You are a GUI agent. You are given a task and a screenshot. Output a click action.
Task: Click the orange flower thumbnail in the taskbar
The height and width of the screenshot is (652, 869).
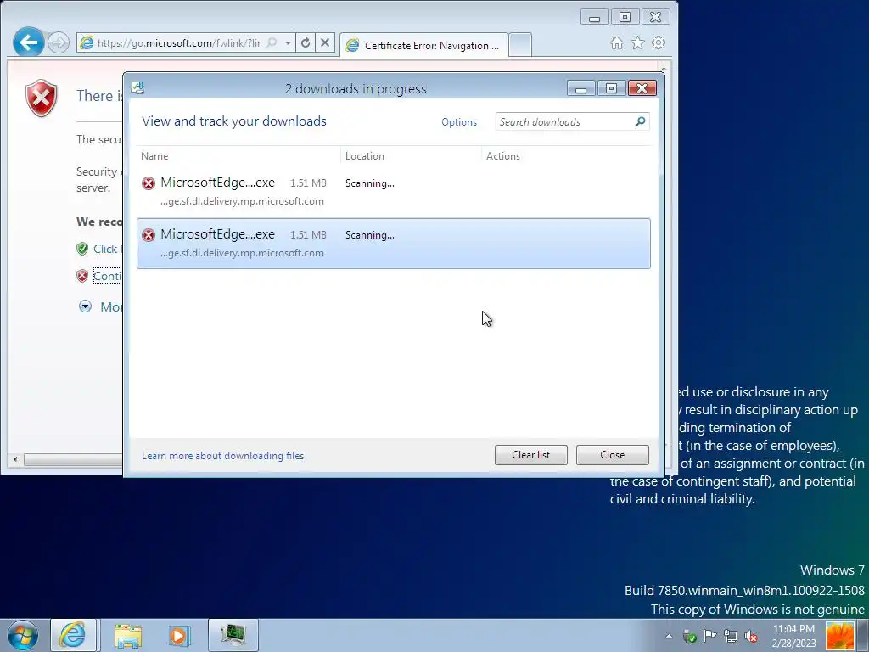839,635
